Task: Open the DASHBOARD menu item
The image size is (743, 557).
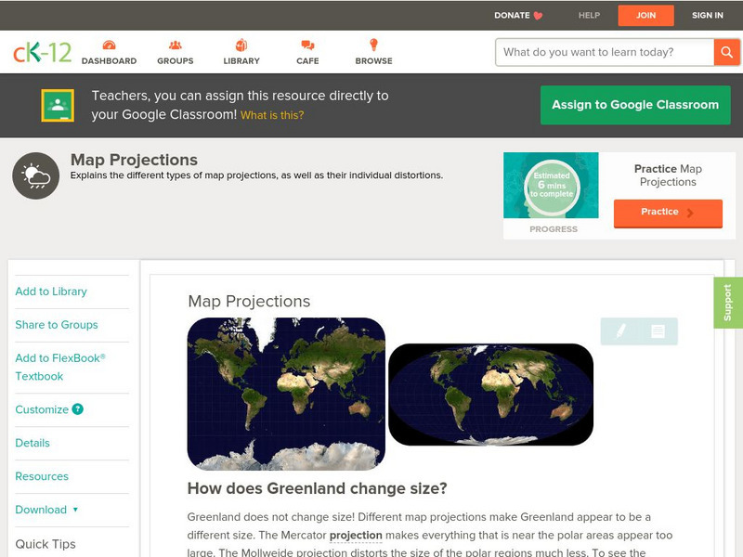Action: pos(109,61)
